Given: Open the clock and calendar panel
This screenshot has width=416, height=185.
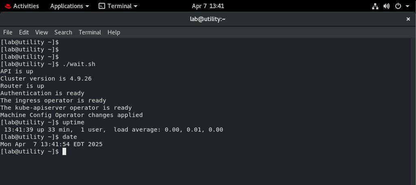Looking at the screenshot, I should 208,6.
